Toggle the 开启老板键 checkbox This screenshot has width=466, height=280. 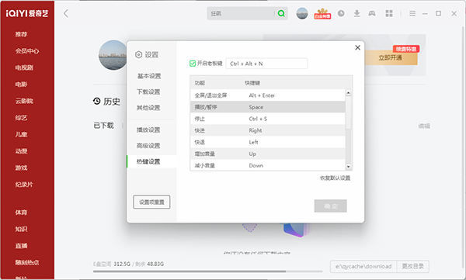(193, 64)
